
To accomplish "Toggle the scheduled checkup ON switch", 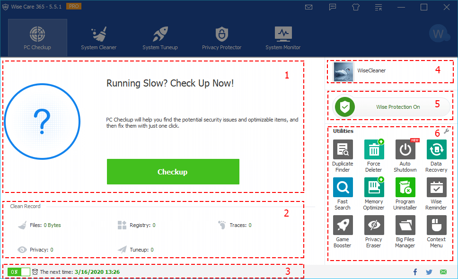I will click(x=19, y=272).
